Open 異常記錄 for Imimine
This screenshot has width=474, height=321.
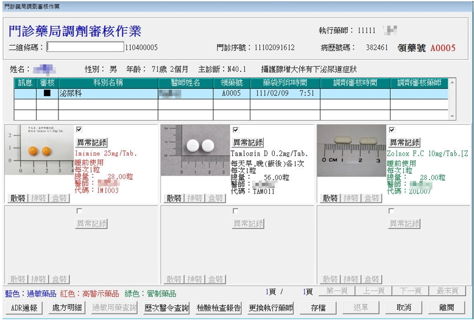(91, 143)
